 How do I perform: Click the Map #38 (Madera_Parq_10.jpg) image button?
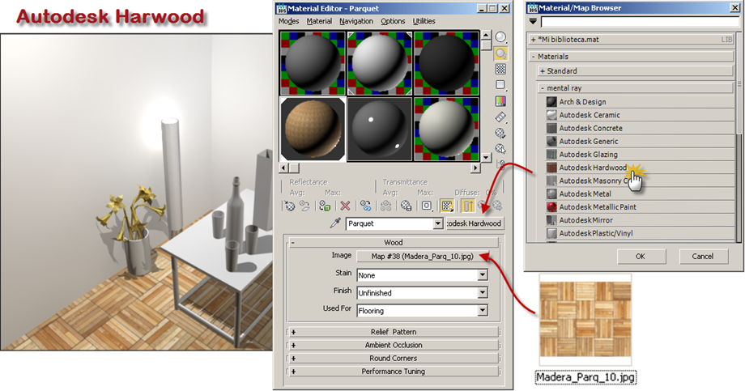423,257
